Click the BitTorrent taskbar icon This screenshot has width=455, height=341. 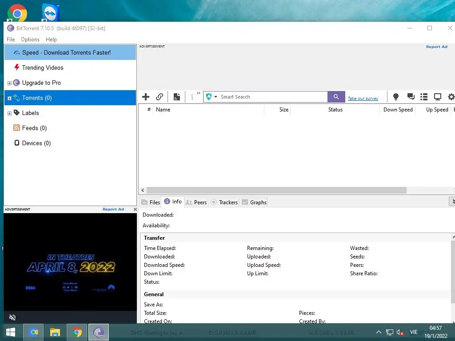click(99, 332)
